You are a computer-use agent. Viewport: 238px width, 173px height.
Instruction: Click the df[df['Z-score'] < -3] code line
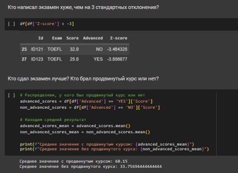click(47, 24)
